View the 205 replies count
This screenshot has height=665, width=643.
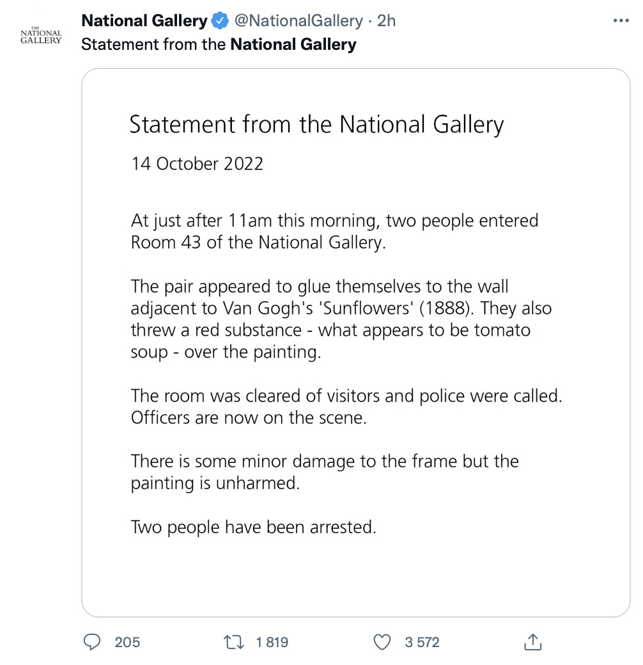click(127, 642)
